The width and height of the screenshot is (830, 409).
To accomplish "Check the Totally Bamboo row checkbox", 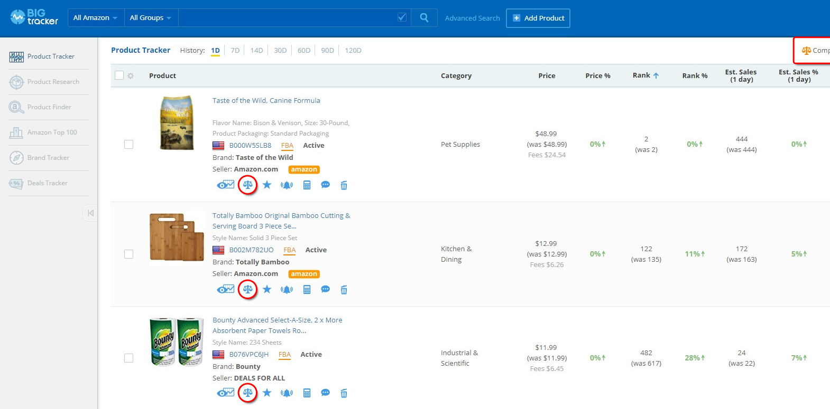I will (x=128, y=254).
